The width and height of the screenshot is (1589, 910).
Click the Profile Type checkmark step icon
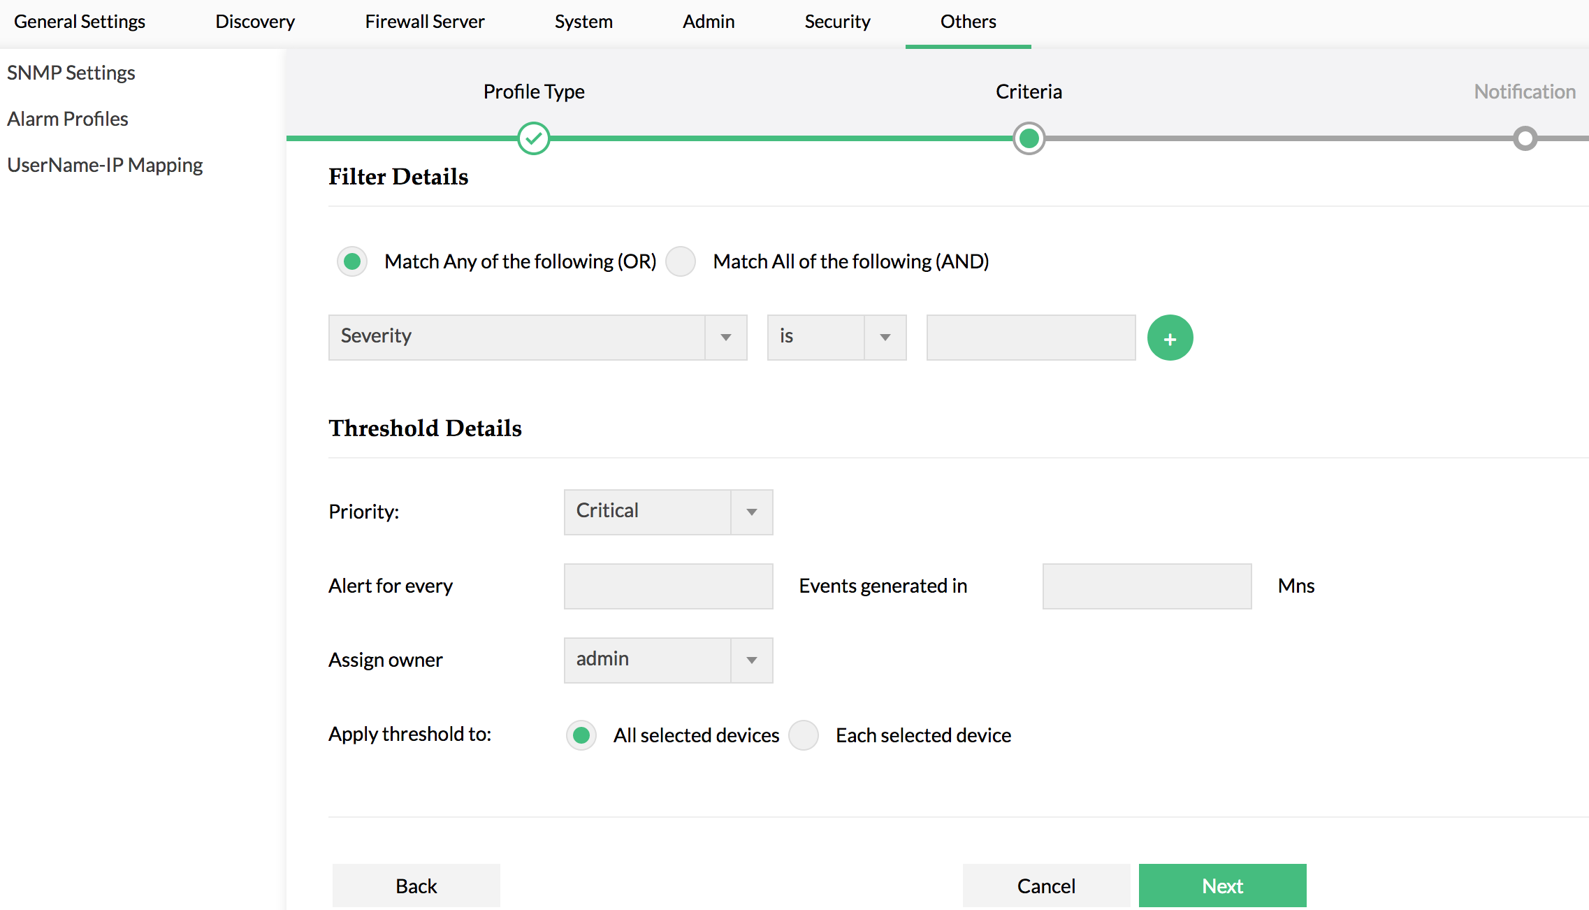tap(534, 138)
